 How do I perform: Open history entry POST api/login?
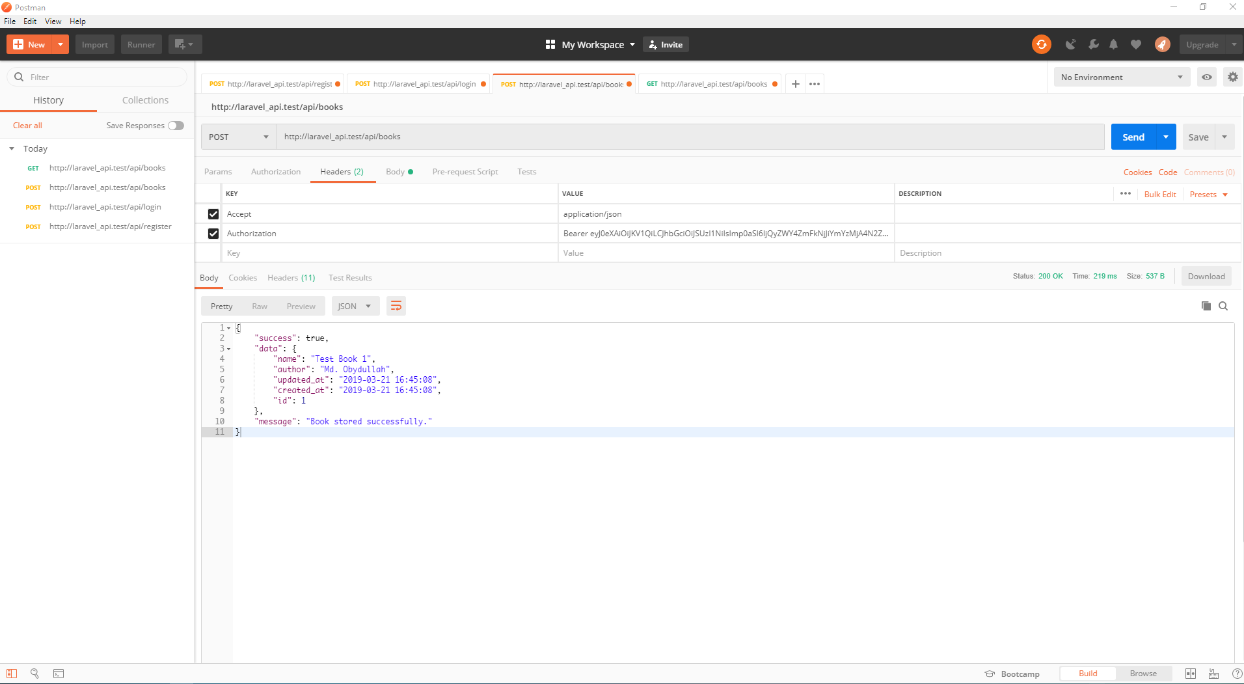pyautogui.click(x=97, y=207)
